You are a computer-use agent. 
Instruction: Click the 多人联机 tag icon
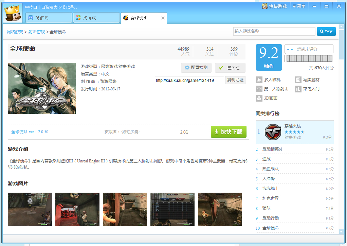point(259,80)
